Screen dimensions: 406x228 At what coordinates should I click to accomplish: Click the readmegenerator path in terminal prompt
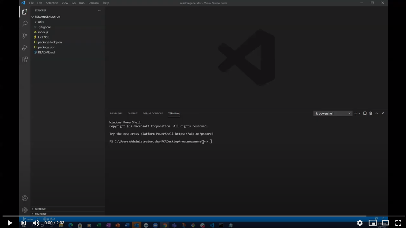(161, 141)
